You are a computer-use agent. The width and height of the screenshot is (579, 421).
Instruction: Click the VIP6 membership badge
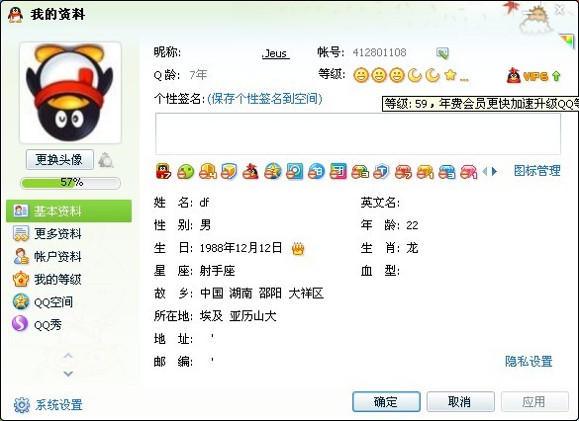point(533,76)
